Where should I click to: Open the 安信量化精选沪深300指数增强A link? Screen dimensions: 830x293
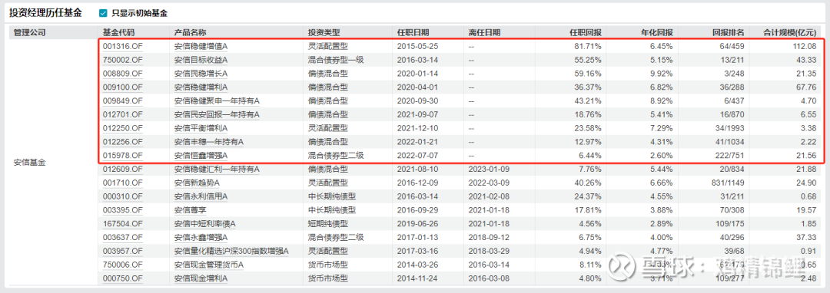coord(232,252)
